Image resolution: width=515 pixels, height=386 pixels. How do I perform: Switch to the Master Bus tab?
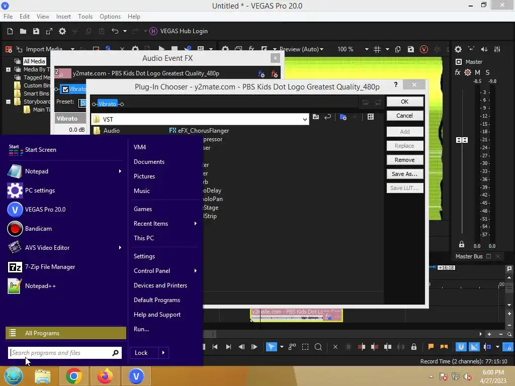pyautogui.click(x=469, y=256)
